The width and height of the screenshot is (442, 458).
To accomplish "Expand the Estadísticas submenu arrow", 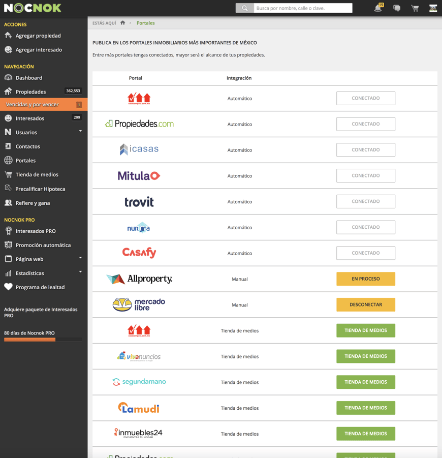I will click(x=80, y=271).
